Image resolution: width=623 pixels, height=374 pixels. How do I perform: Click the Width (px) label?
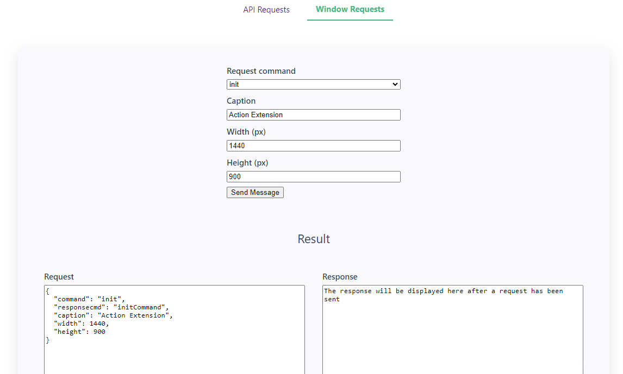[x=246, y=132]
